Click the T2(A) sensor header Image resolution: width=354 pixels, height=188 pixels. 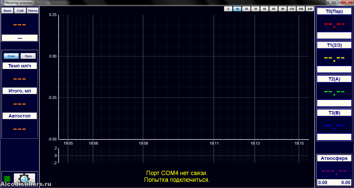[334, 79]
